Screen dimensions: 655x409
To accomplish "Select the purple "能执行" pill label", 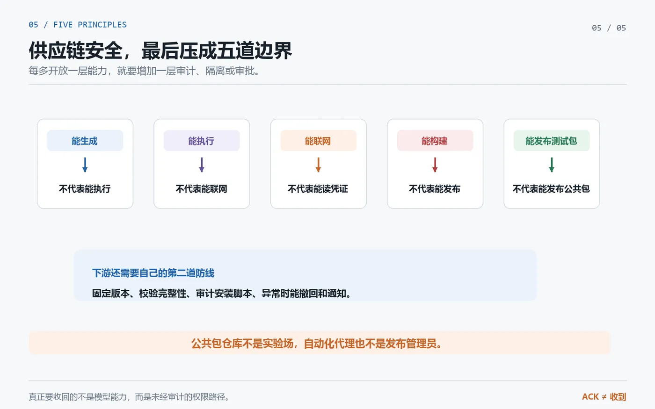I will pyautogui.click(x=202, y=141).
